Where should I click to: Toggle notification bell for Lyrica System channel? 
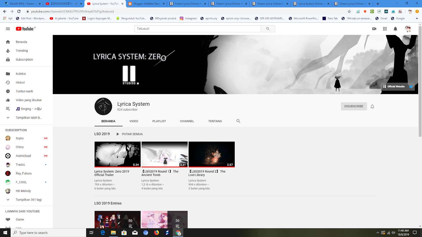(x=372, y=106)
